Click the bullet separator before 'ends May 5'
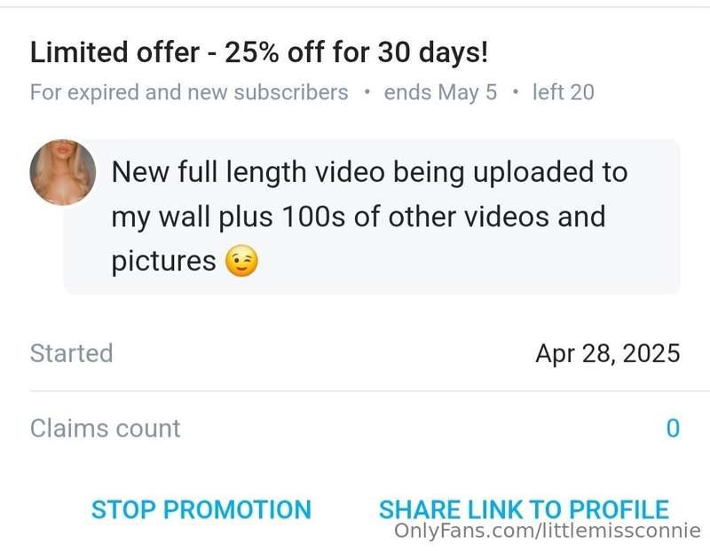 (367, 92)
